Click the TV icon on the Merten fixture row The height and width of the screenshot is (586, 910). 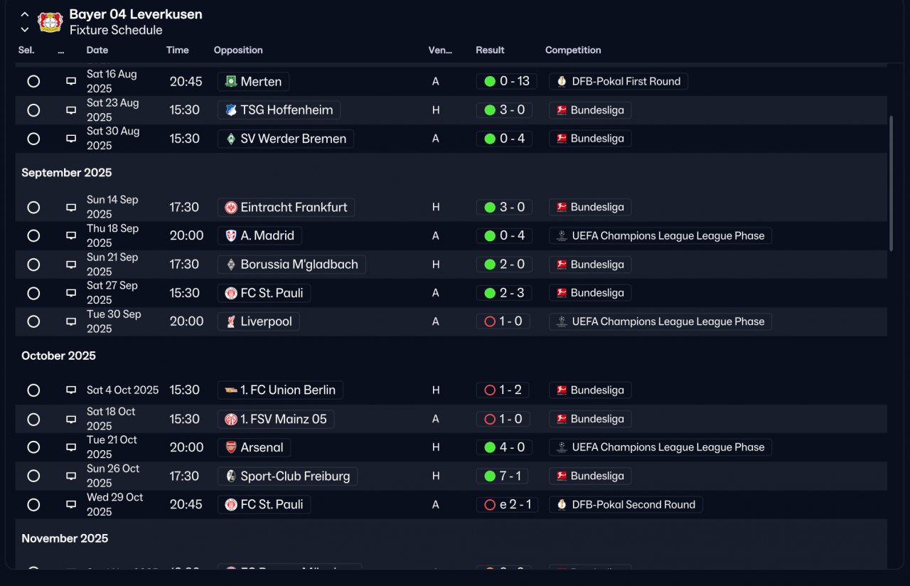tap(71, 81)
